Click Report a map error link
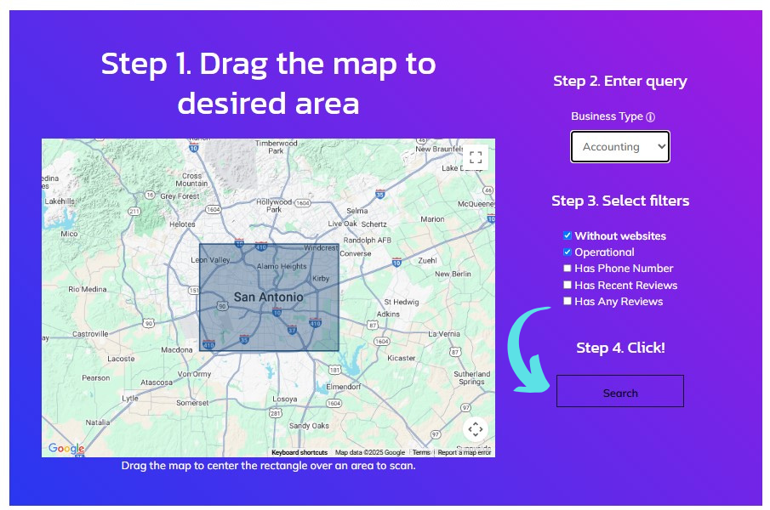 (464, 453)
